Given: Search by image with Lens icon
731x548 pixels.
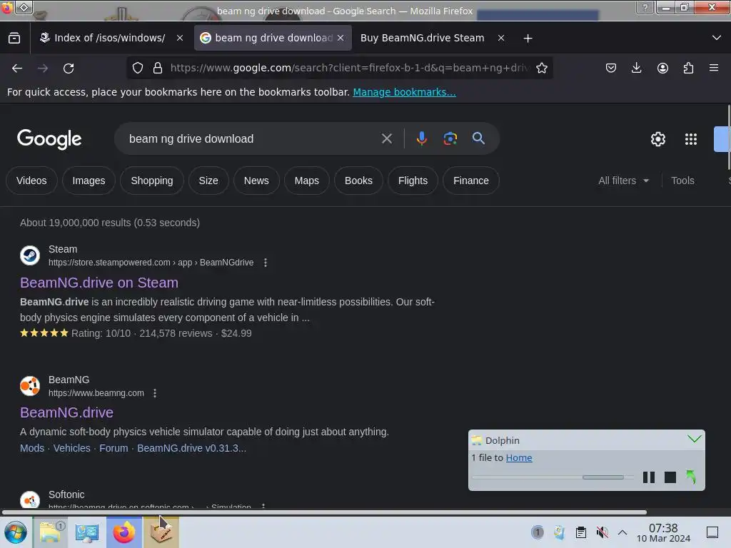Looking at the screenshot, I should 450,138.
